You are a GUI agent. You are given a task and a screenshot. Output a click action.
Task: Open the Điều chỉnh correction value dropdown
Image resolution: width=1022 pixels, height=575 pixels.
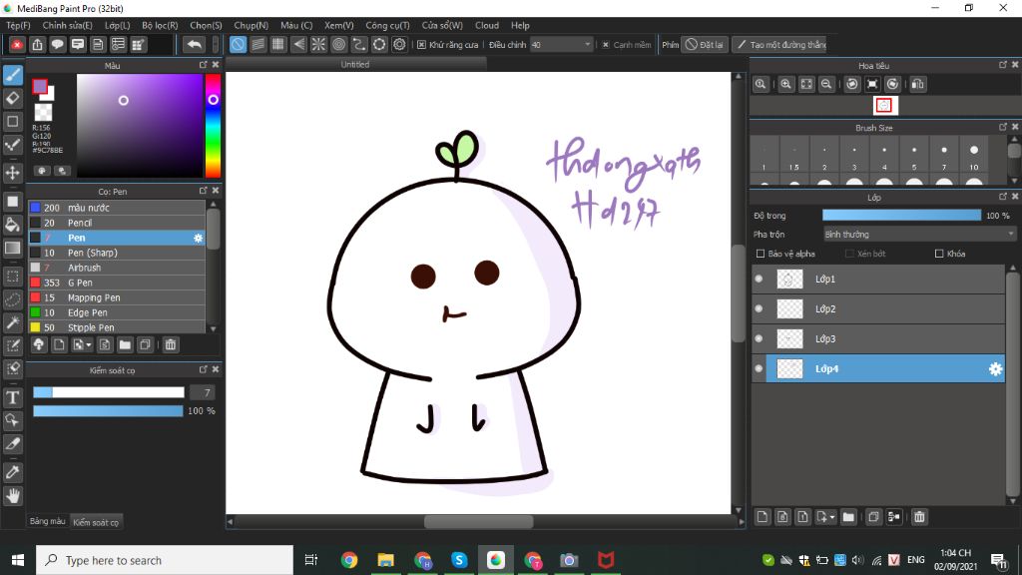(587, 45)
